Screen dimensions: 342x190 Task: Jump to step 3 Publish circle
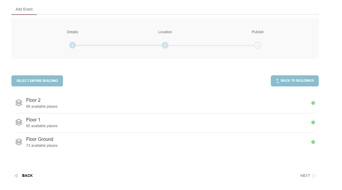(258, 45)
